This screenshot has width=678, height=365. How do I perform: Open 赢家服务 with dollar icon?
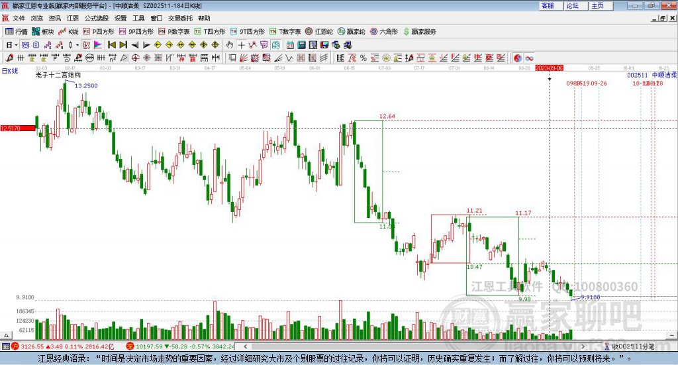[x=419, y=32]
